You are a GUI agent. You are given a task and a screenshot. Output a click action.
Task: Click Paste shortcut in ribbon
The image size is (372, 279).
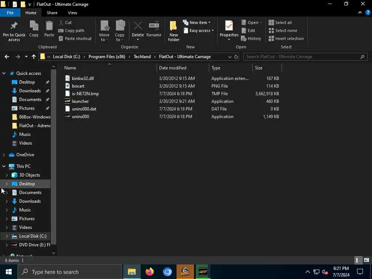(75, 39)
